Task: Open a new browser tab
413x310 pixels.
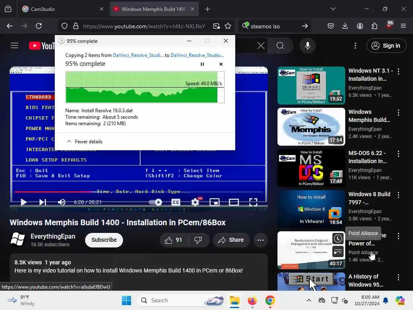Action: point(207,9)
